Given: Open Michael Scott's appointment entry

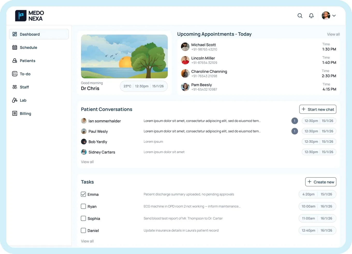Looking at the screenshot, I should tap(204, 47).
